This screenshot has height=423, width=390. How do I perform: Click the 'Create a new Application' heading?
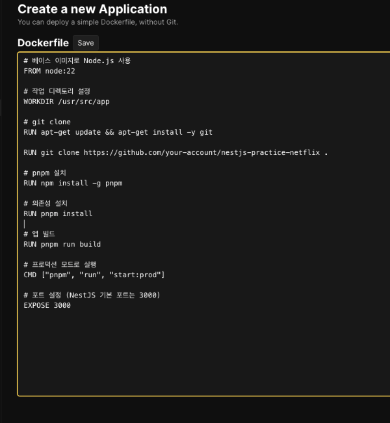(92, 9)
